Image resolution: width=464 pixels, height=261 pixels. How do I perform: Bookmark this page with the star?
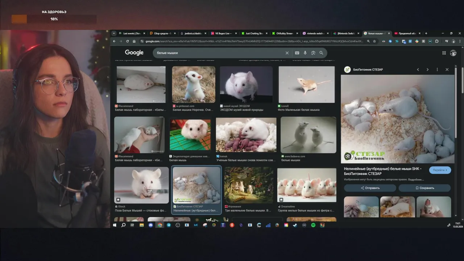point(374,41)
